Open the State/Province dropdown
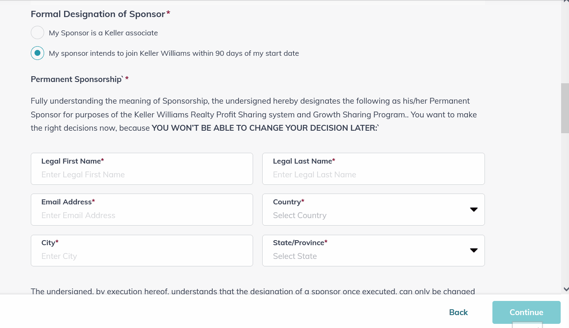 click(373, 251)
